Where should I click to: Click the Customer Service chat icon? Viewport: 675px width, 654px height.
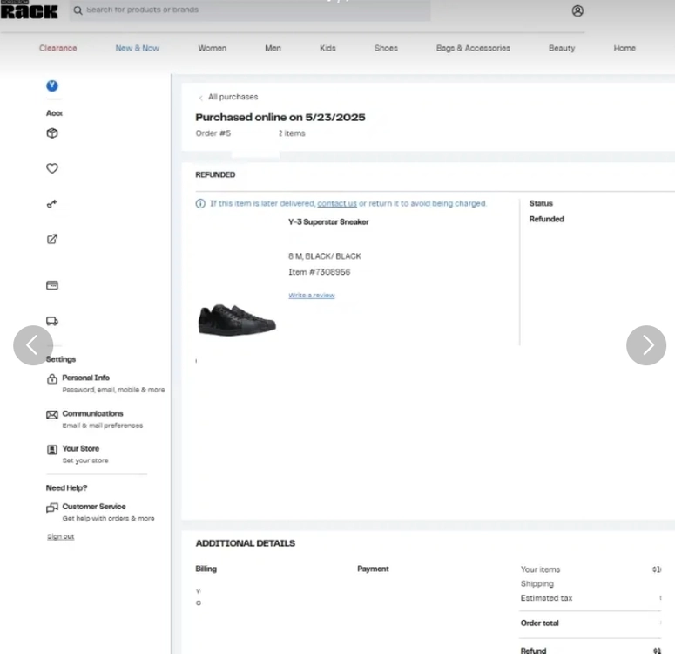tap(52, 508)
